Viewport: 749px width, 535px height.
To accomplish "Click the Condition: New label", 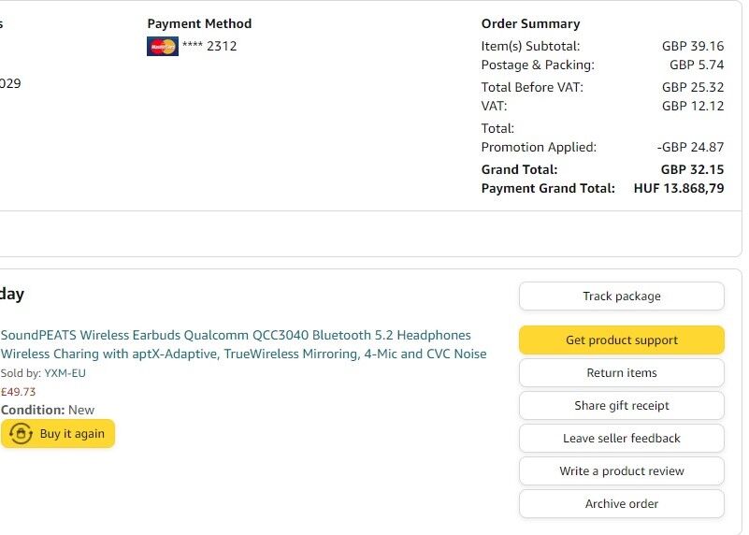I will click(48, 410).
